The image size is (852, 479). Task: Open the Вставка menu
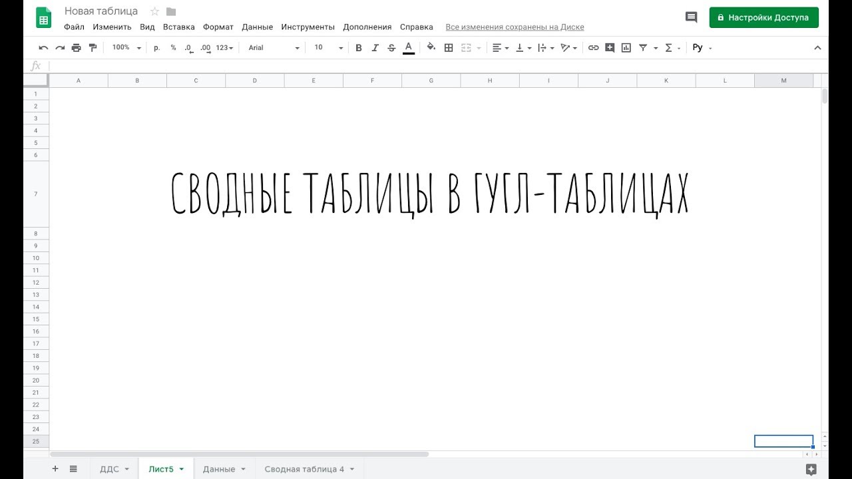178,27
